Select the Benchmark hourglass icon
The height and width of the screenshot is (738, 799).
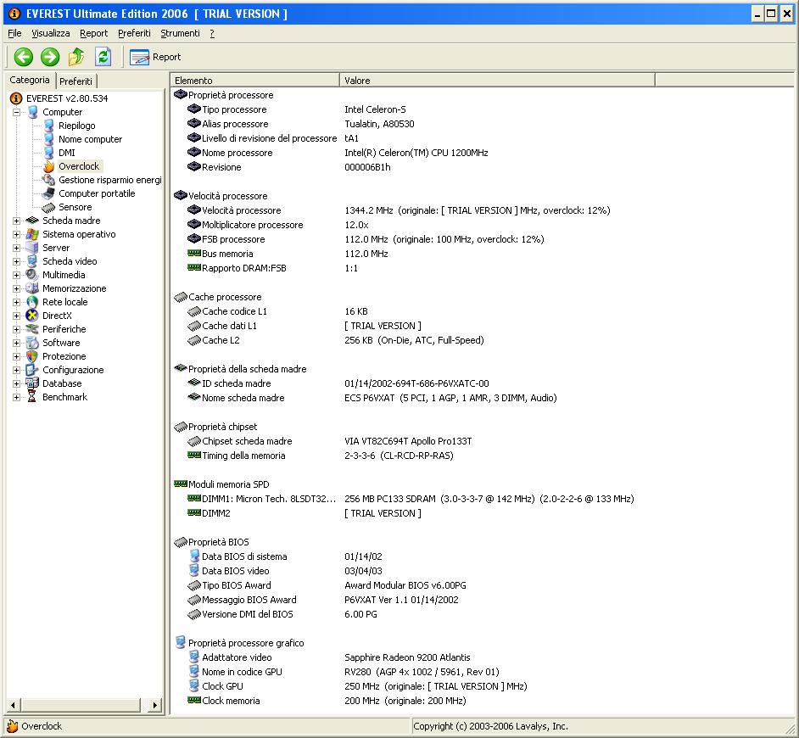[x=32, y=397]
